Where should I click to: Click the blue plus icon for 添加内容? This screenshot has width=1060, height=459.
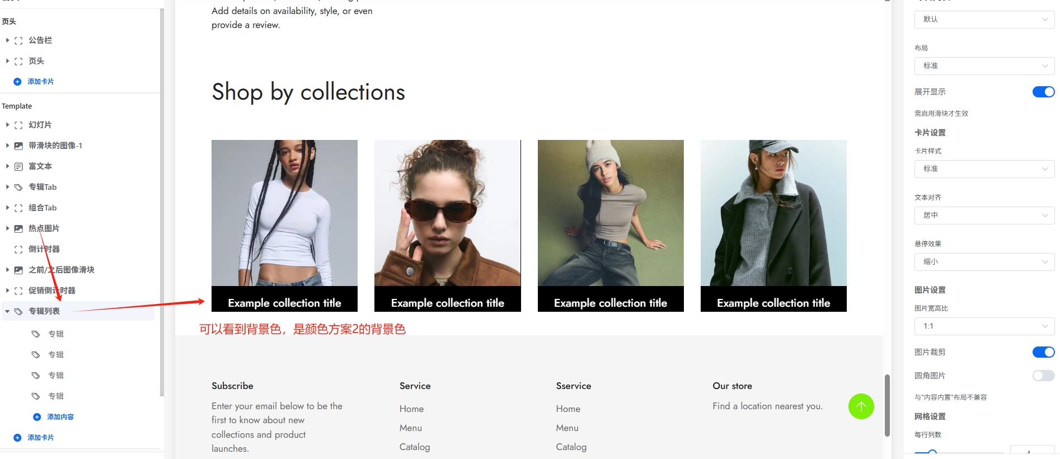pos(37,417)
